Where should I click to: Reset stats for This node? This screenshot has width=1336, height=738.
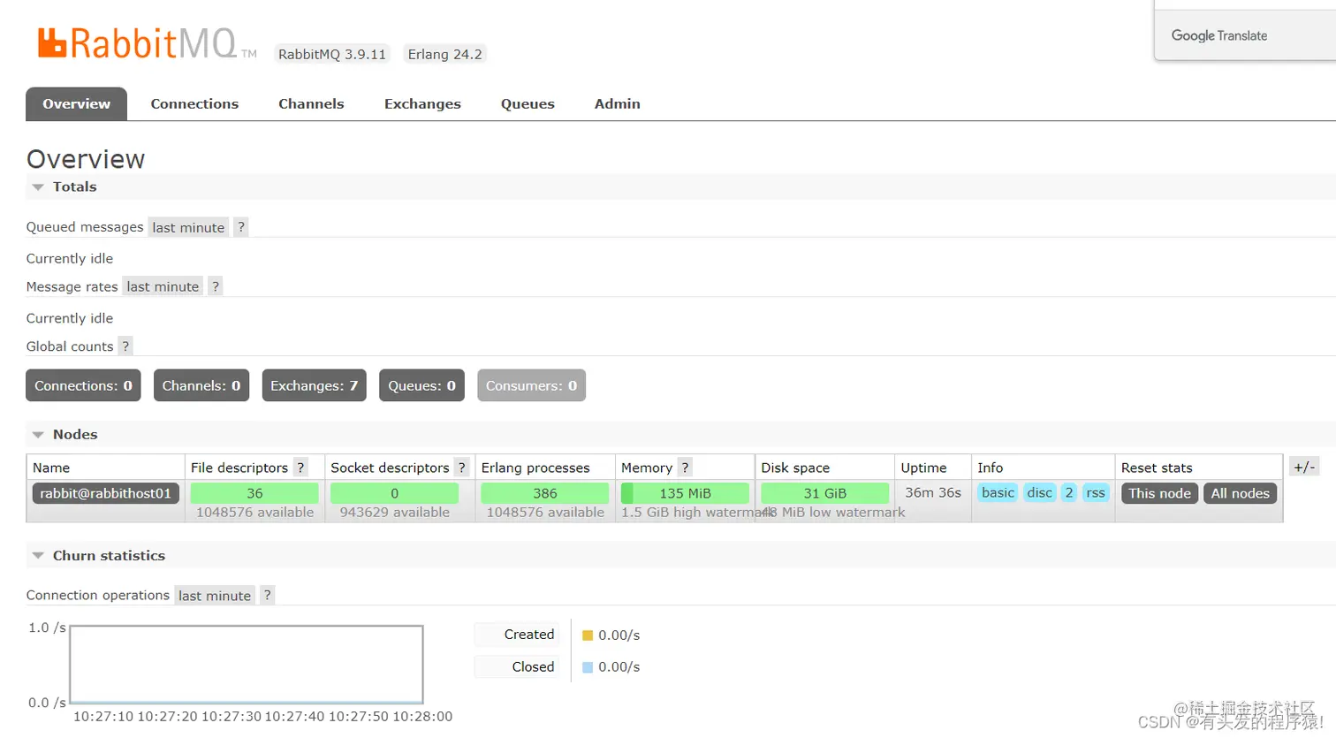[1159, 493]
